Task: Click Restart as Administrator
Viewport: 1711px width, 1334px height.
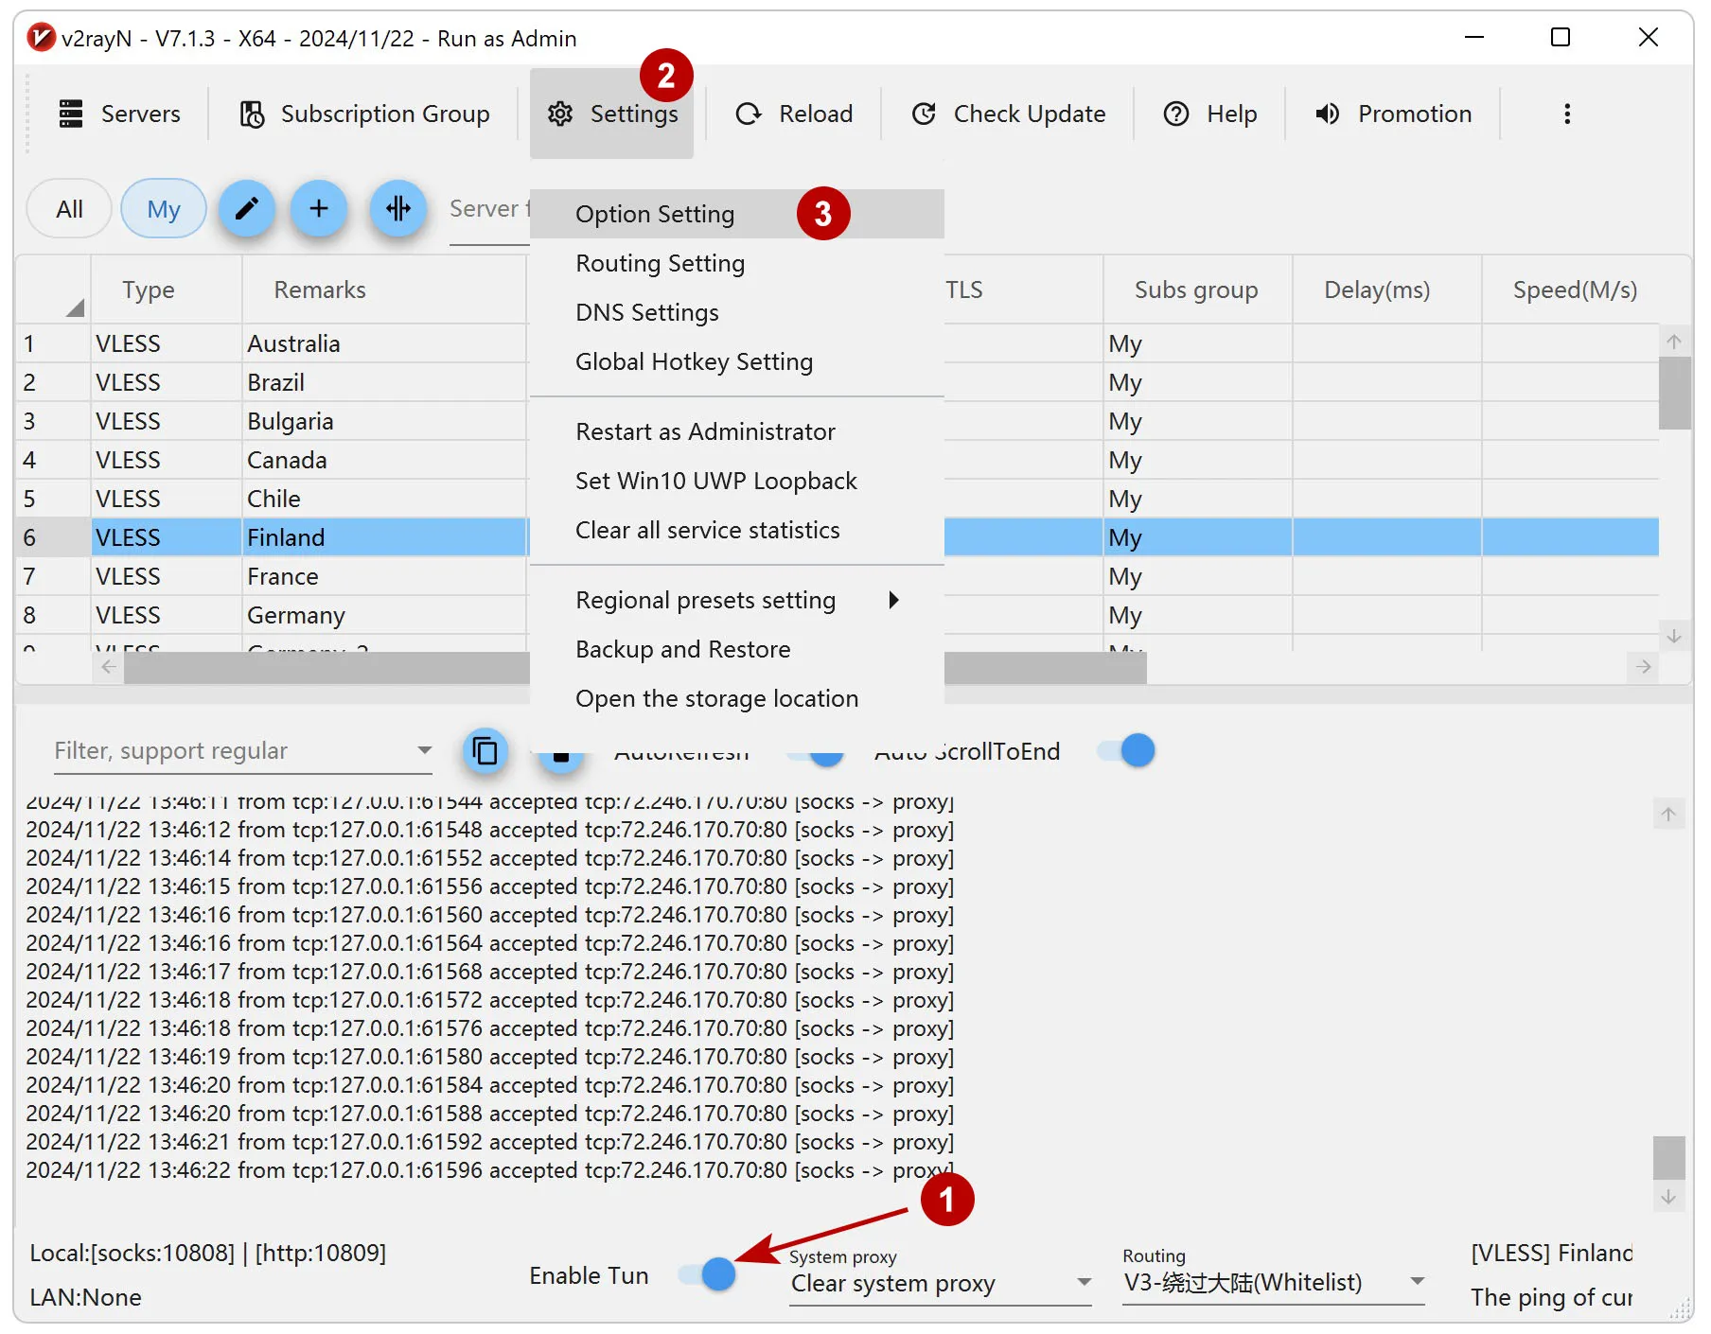Action: [x=737, y=431]
